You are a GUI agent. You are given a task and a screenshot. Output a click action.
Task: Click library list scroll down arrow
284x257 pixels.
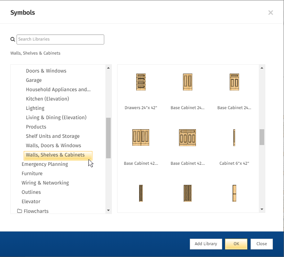108,210
